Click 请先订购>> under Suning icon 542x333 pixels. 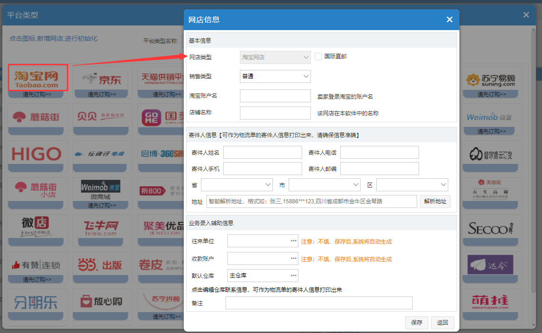coord(491,94)
